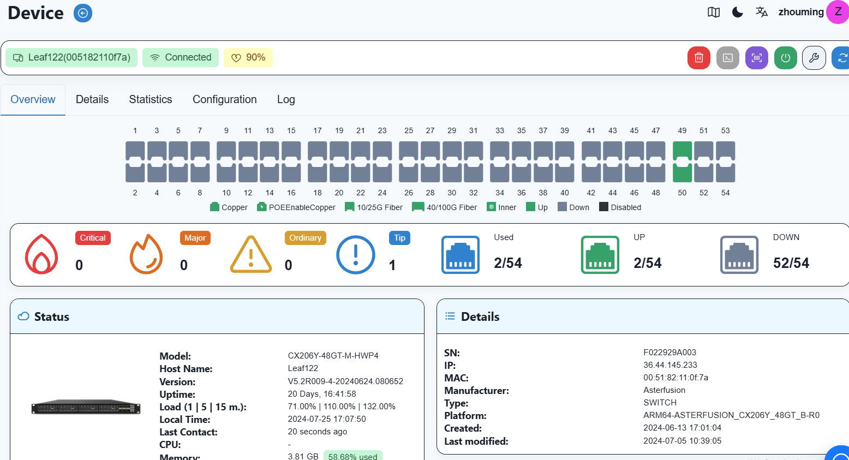Click the 40/100G Fiber legend swatch

pos(418,207)
